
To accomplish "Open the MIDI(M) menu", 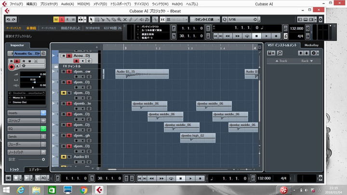I will [84, 4].
